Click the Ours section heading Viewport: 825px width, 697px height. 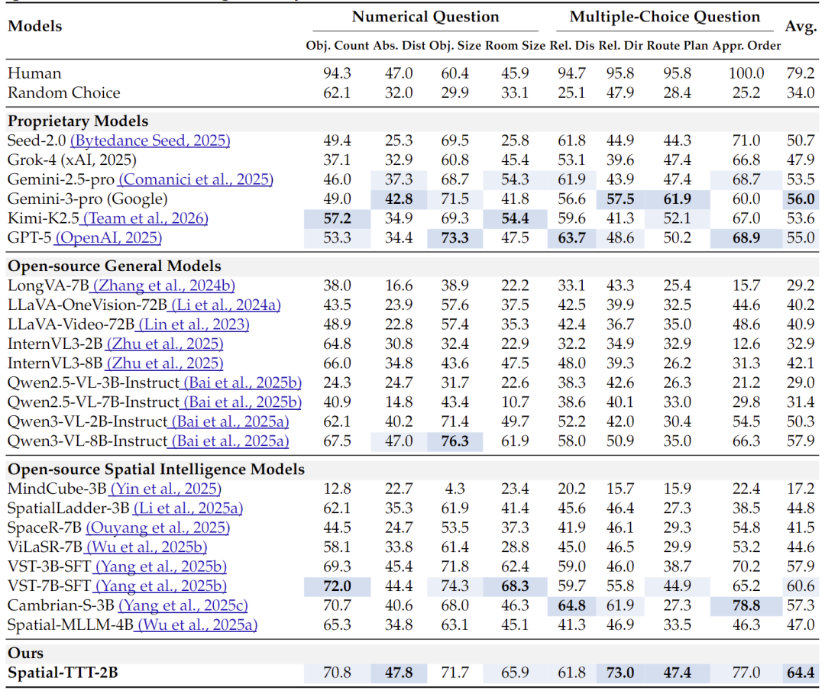pyautogui.click(x=25, y=653)
